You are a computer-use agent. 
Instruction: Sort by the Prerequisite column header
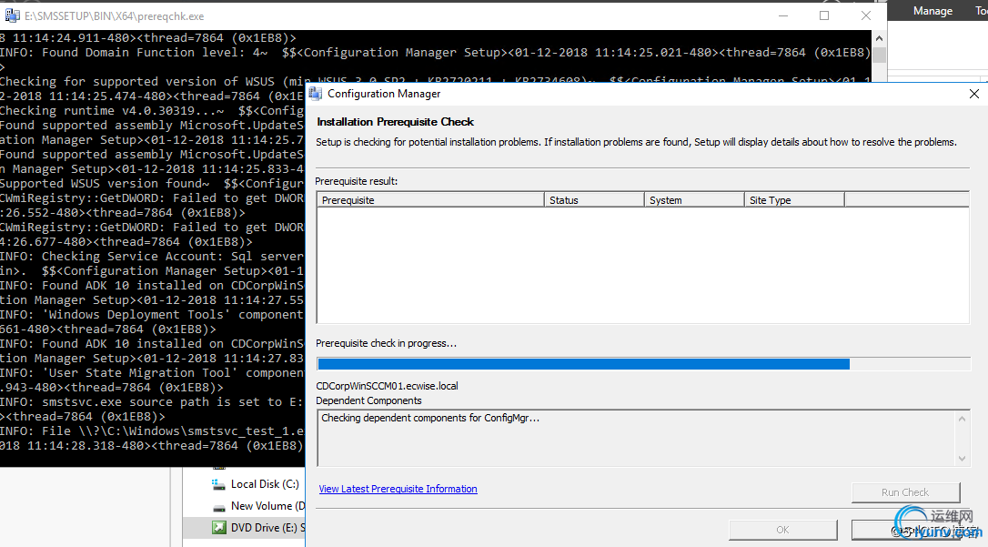[430, 200]
